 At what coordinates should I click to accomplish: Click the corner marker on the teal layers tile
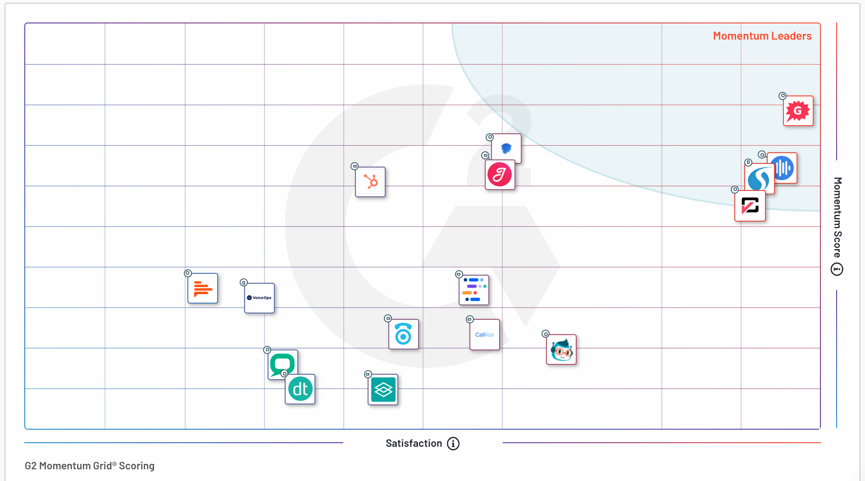tap(368, 374)
